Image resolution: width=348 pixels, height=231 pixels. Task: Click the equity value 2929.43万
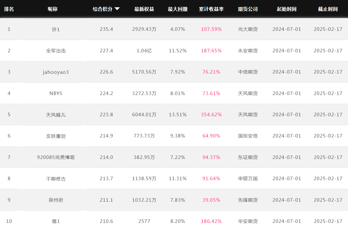(x=144, y=29)
